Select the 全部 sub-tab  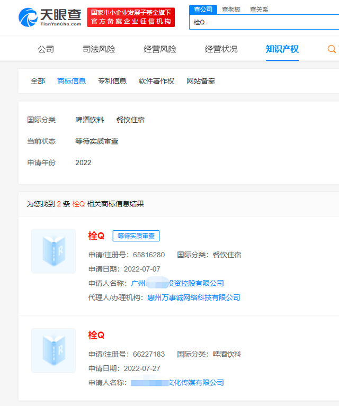[38, 81]
